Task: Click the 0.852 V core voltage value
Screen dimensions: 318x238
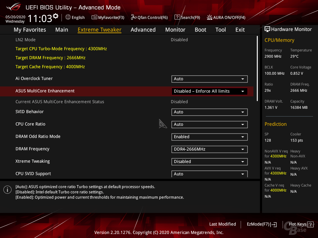Action: [x=297, y=73]
